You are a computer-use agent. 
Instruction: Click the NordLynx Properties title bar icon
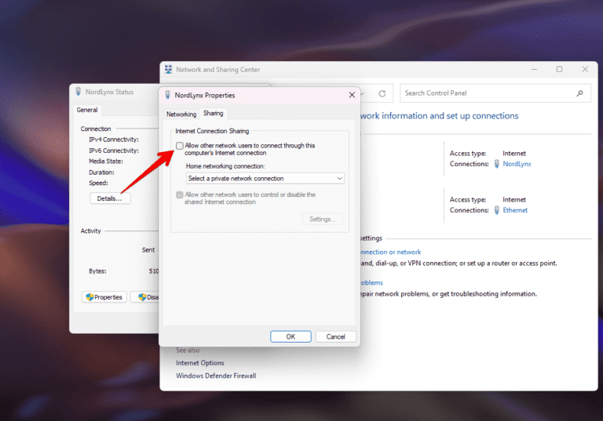pos(167,95)
